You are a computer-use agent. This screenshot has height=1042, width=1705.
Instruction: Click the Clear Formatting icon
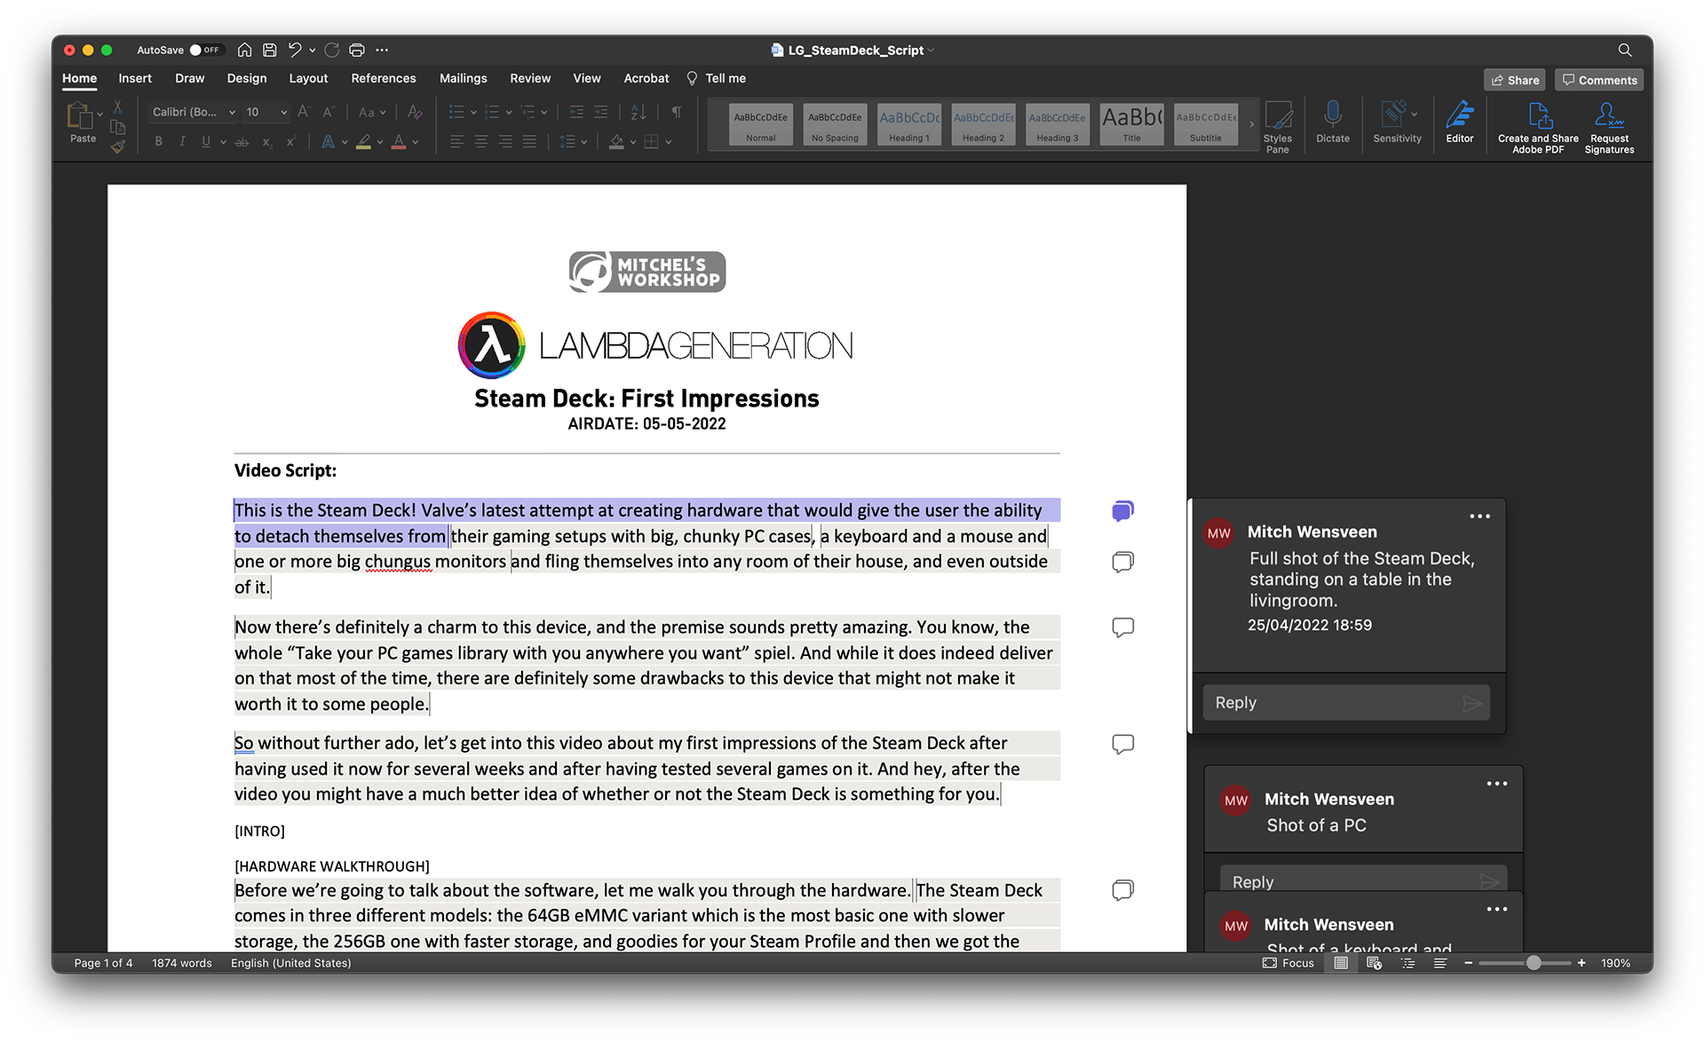pos(414,112)
